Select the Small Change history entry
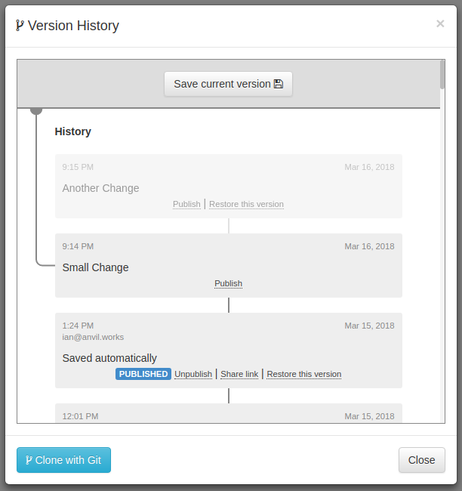This screenshot has width=462, height=491. pyautogui.click(x=229, y=266)
